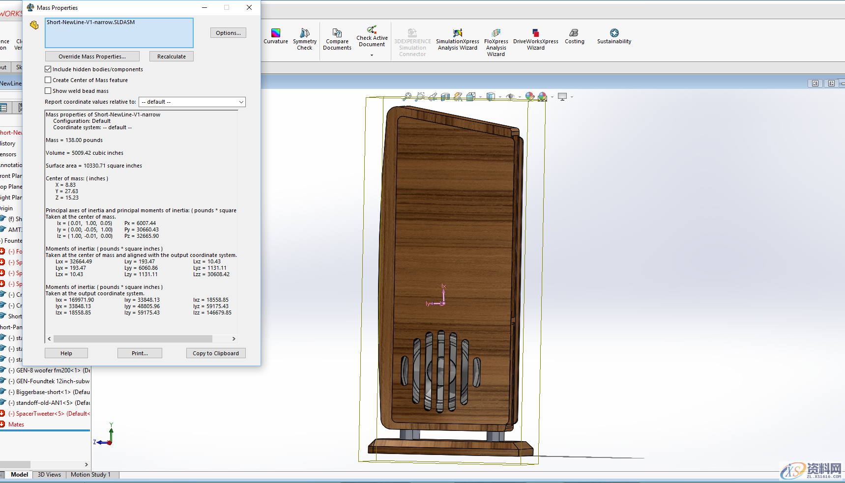Image resolution: width=845 pixels, height=483 pixels.
Task: Enable Create Center of Mass feature
Action: (x=48, y=80)
